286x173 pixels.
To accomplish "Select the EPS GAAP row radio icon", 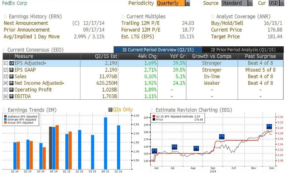I will tap(11, 70).
